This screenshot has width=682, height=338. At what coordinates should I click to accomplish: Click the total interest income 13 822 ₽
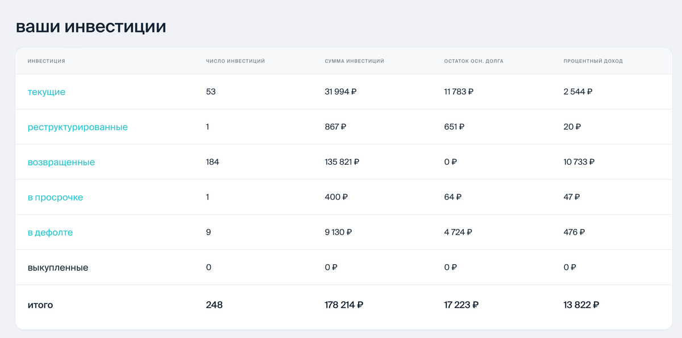tap(581, 305)
